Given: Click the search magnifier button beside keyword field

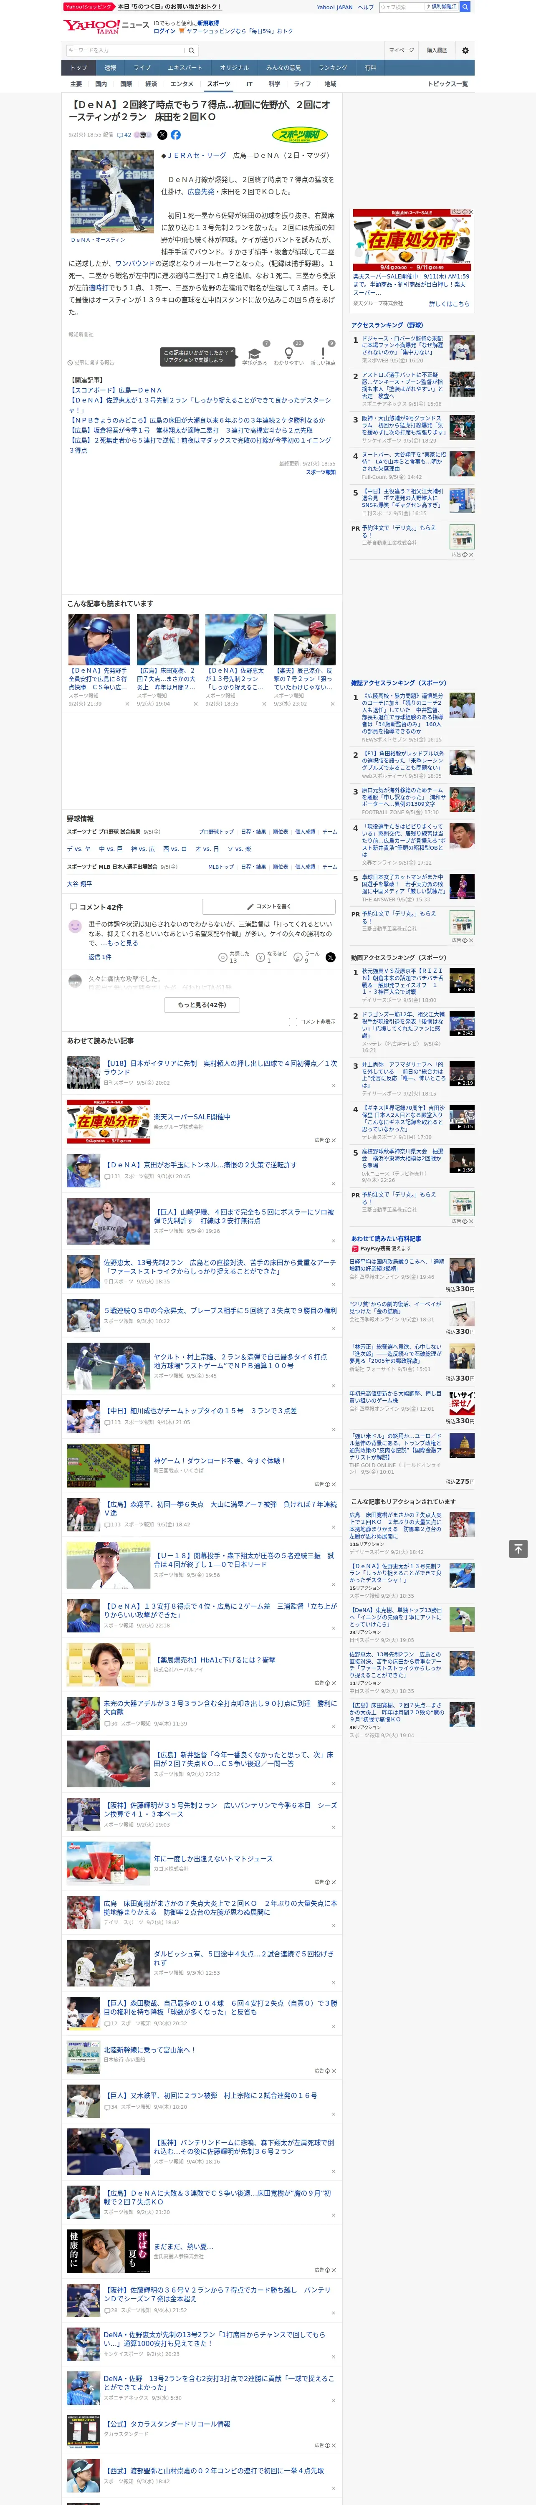Looking at the screenshot, I should coord(192,51).
